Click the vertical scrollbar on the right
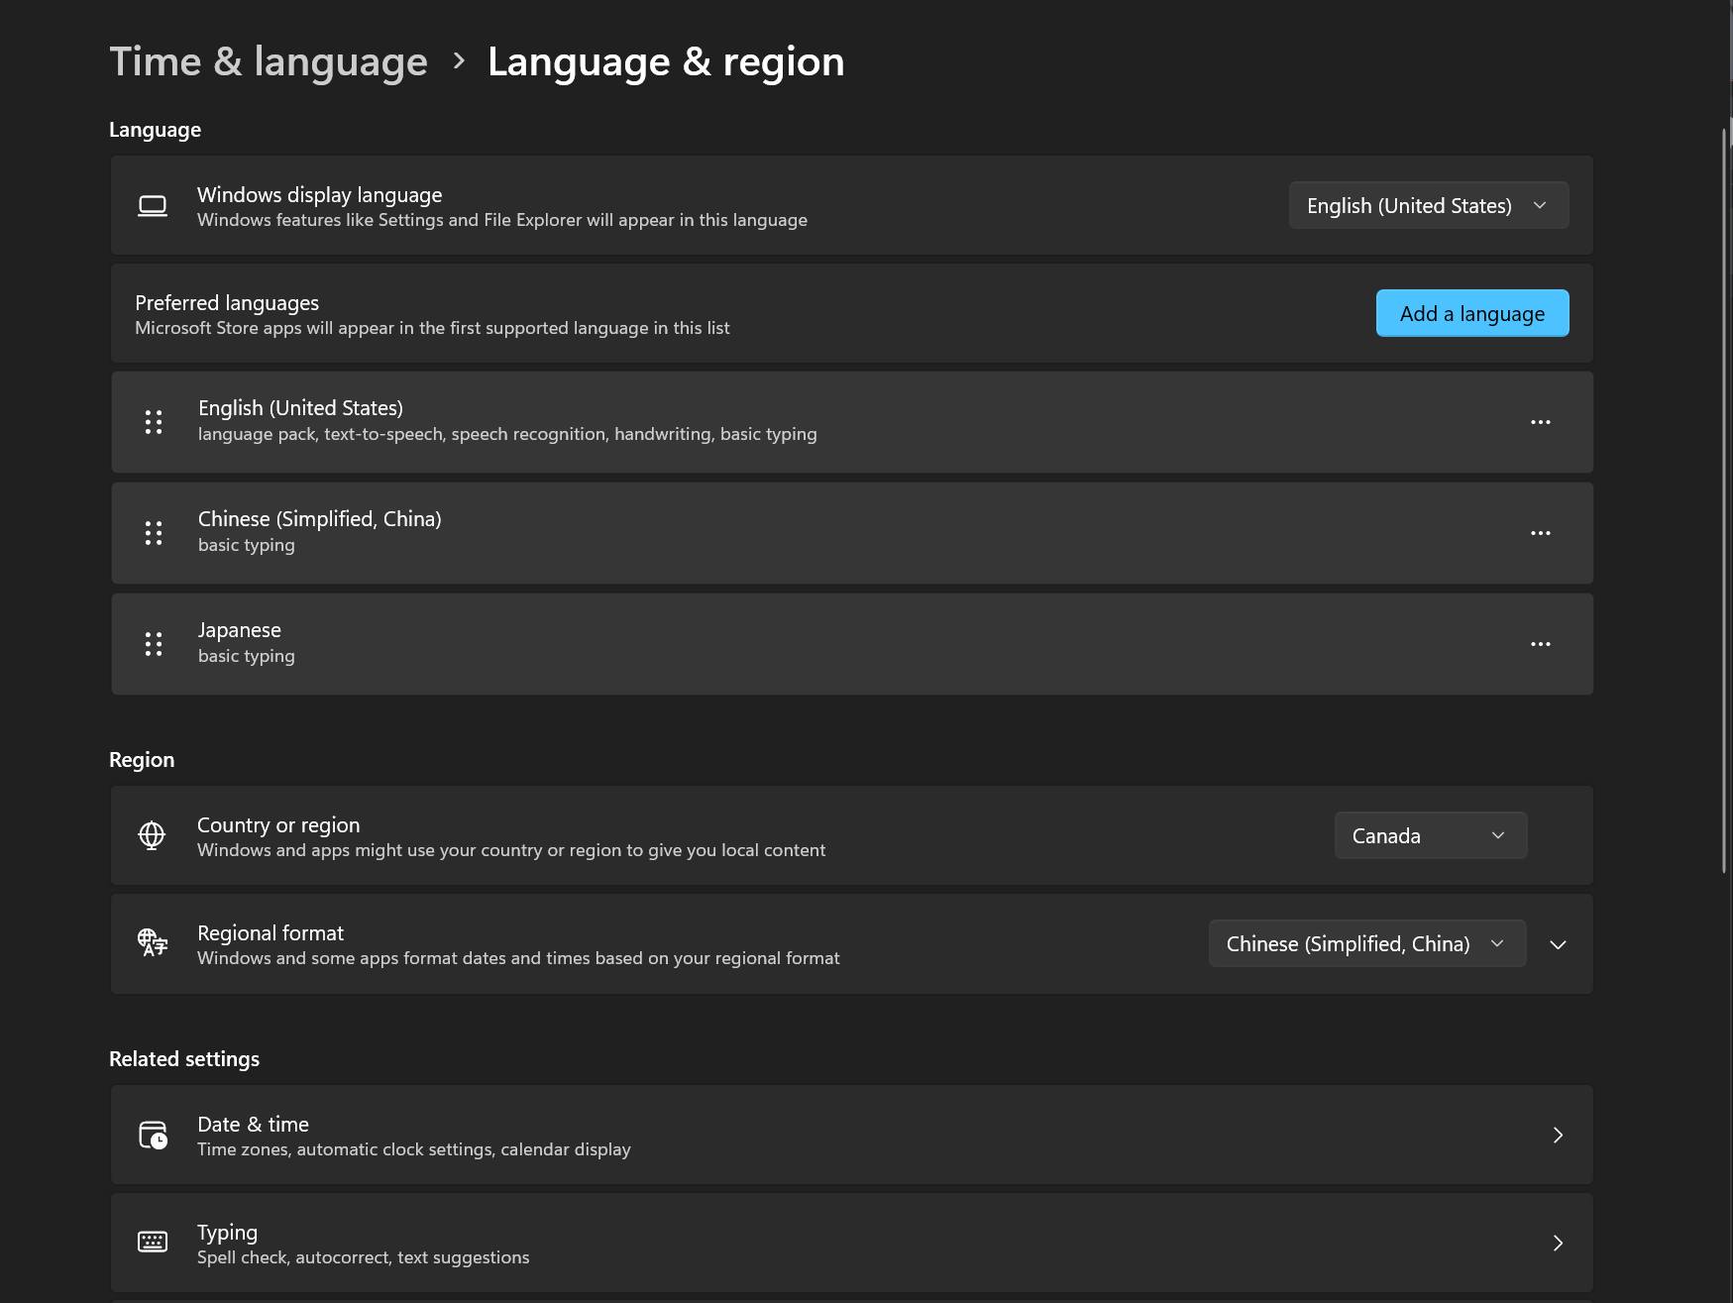 [x=1725, y=500]
